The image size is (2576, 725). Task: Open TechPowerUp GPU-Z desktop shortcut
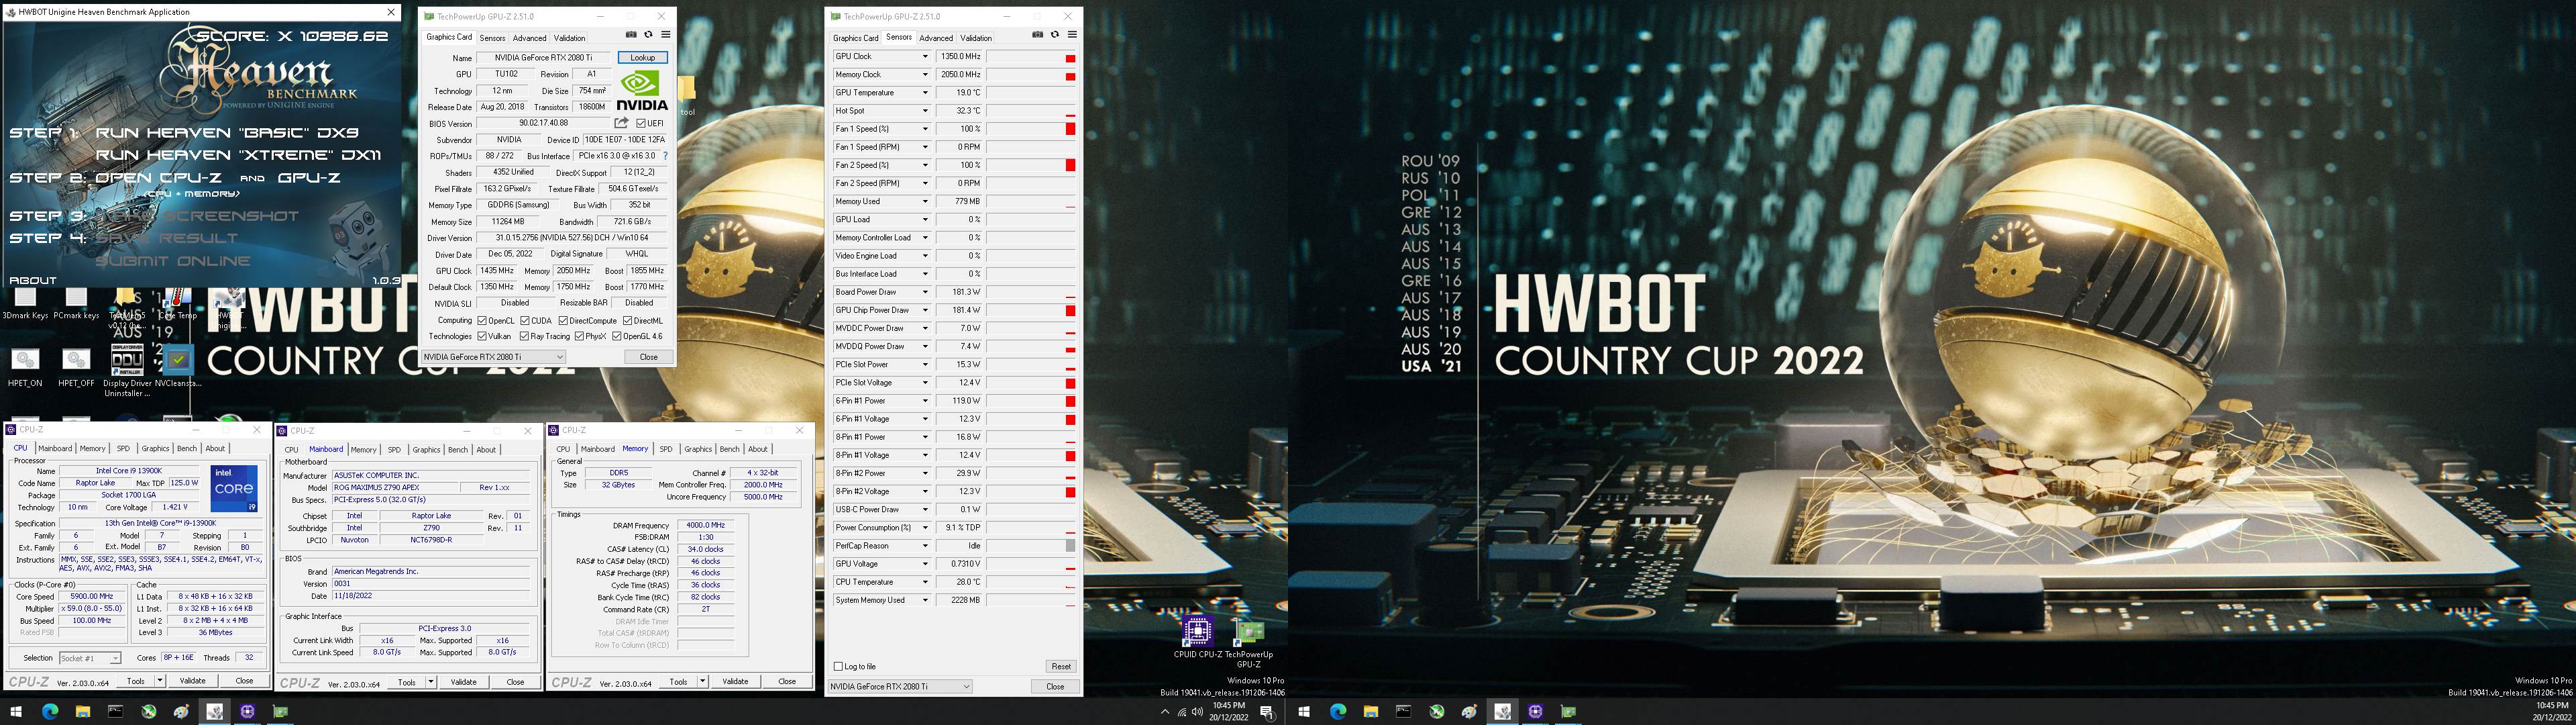[x=1249, y=642]
